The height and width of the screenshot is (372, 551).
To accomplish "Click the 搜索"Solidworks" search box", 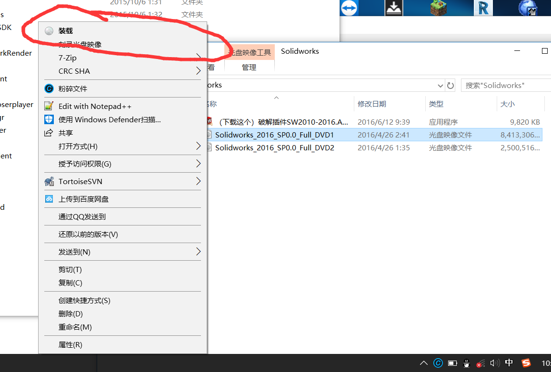I will click(506, 85).
